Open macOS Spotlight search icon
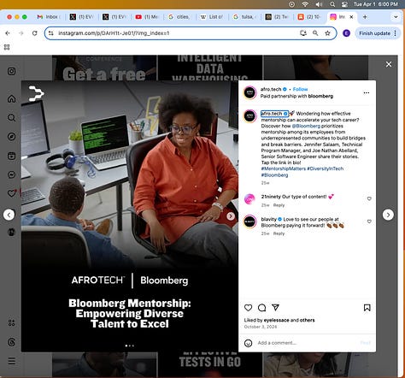405x378 pixels. 332,4
